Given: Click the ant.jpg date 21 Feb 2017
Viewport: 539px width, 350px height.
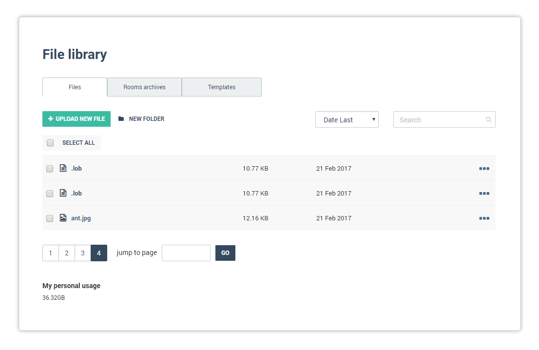Looking at the screenshot, I should [334, 218].
